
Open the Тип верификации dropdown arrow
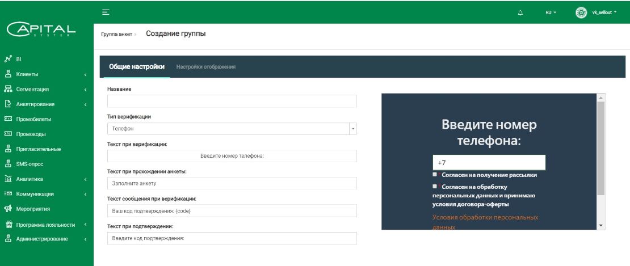tap(353, 129)
